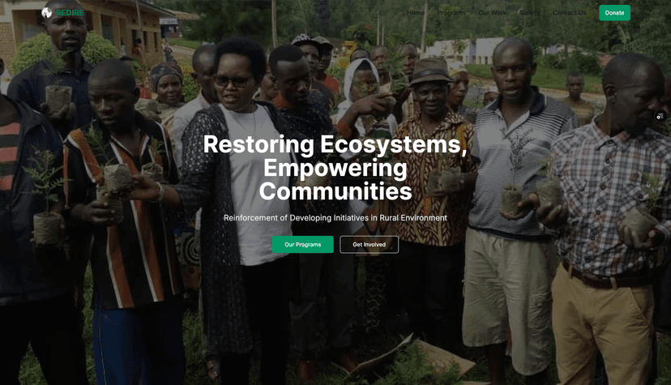Go to the Home nav item
Screen dimensions: 671x385
416,13
